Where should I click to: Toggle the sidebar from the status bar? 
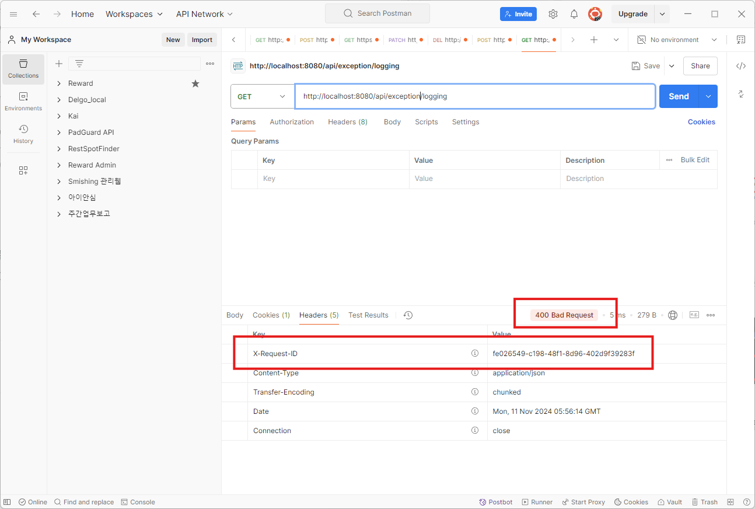[x=8, y=502]
